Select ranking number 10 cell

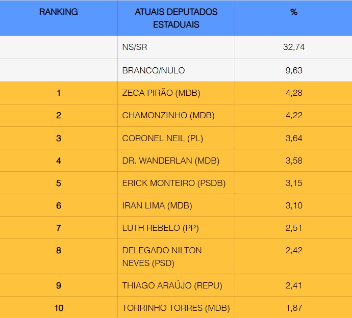pyautogui.click(x=59, y=308)
